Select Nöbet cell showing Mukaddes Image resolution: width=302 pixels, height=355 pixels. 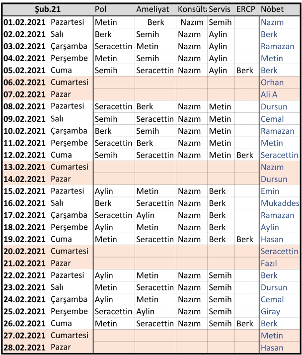click(x=280, y=203)
